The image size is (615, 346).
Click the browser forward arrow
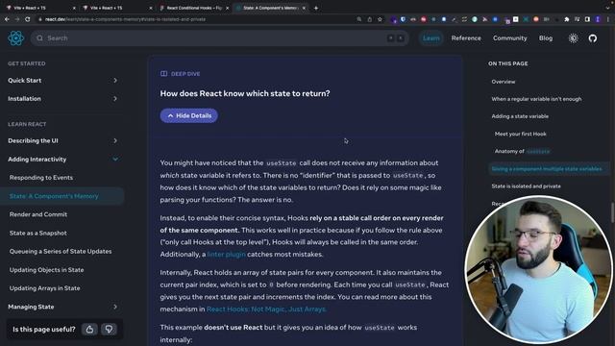(x=17, y=19)
